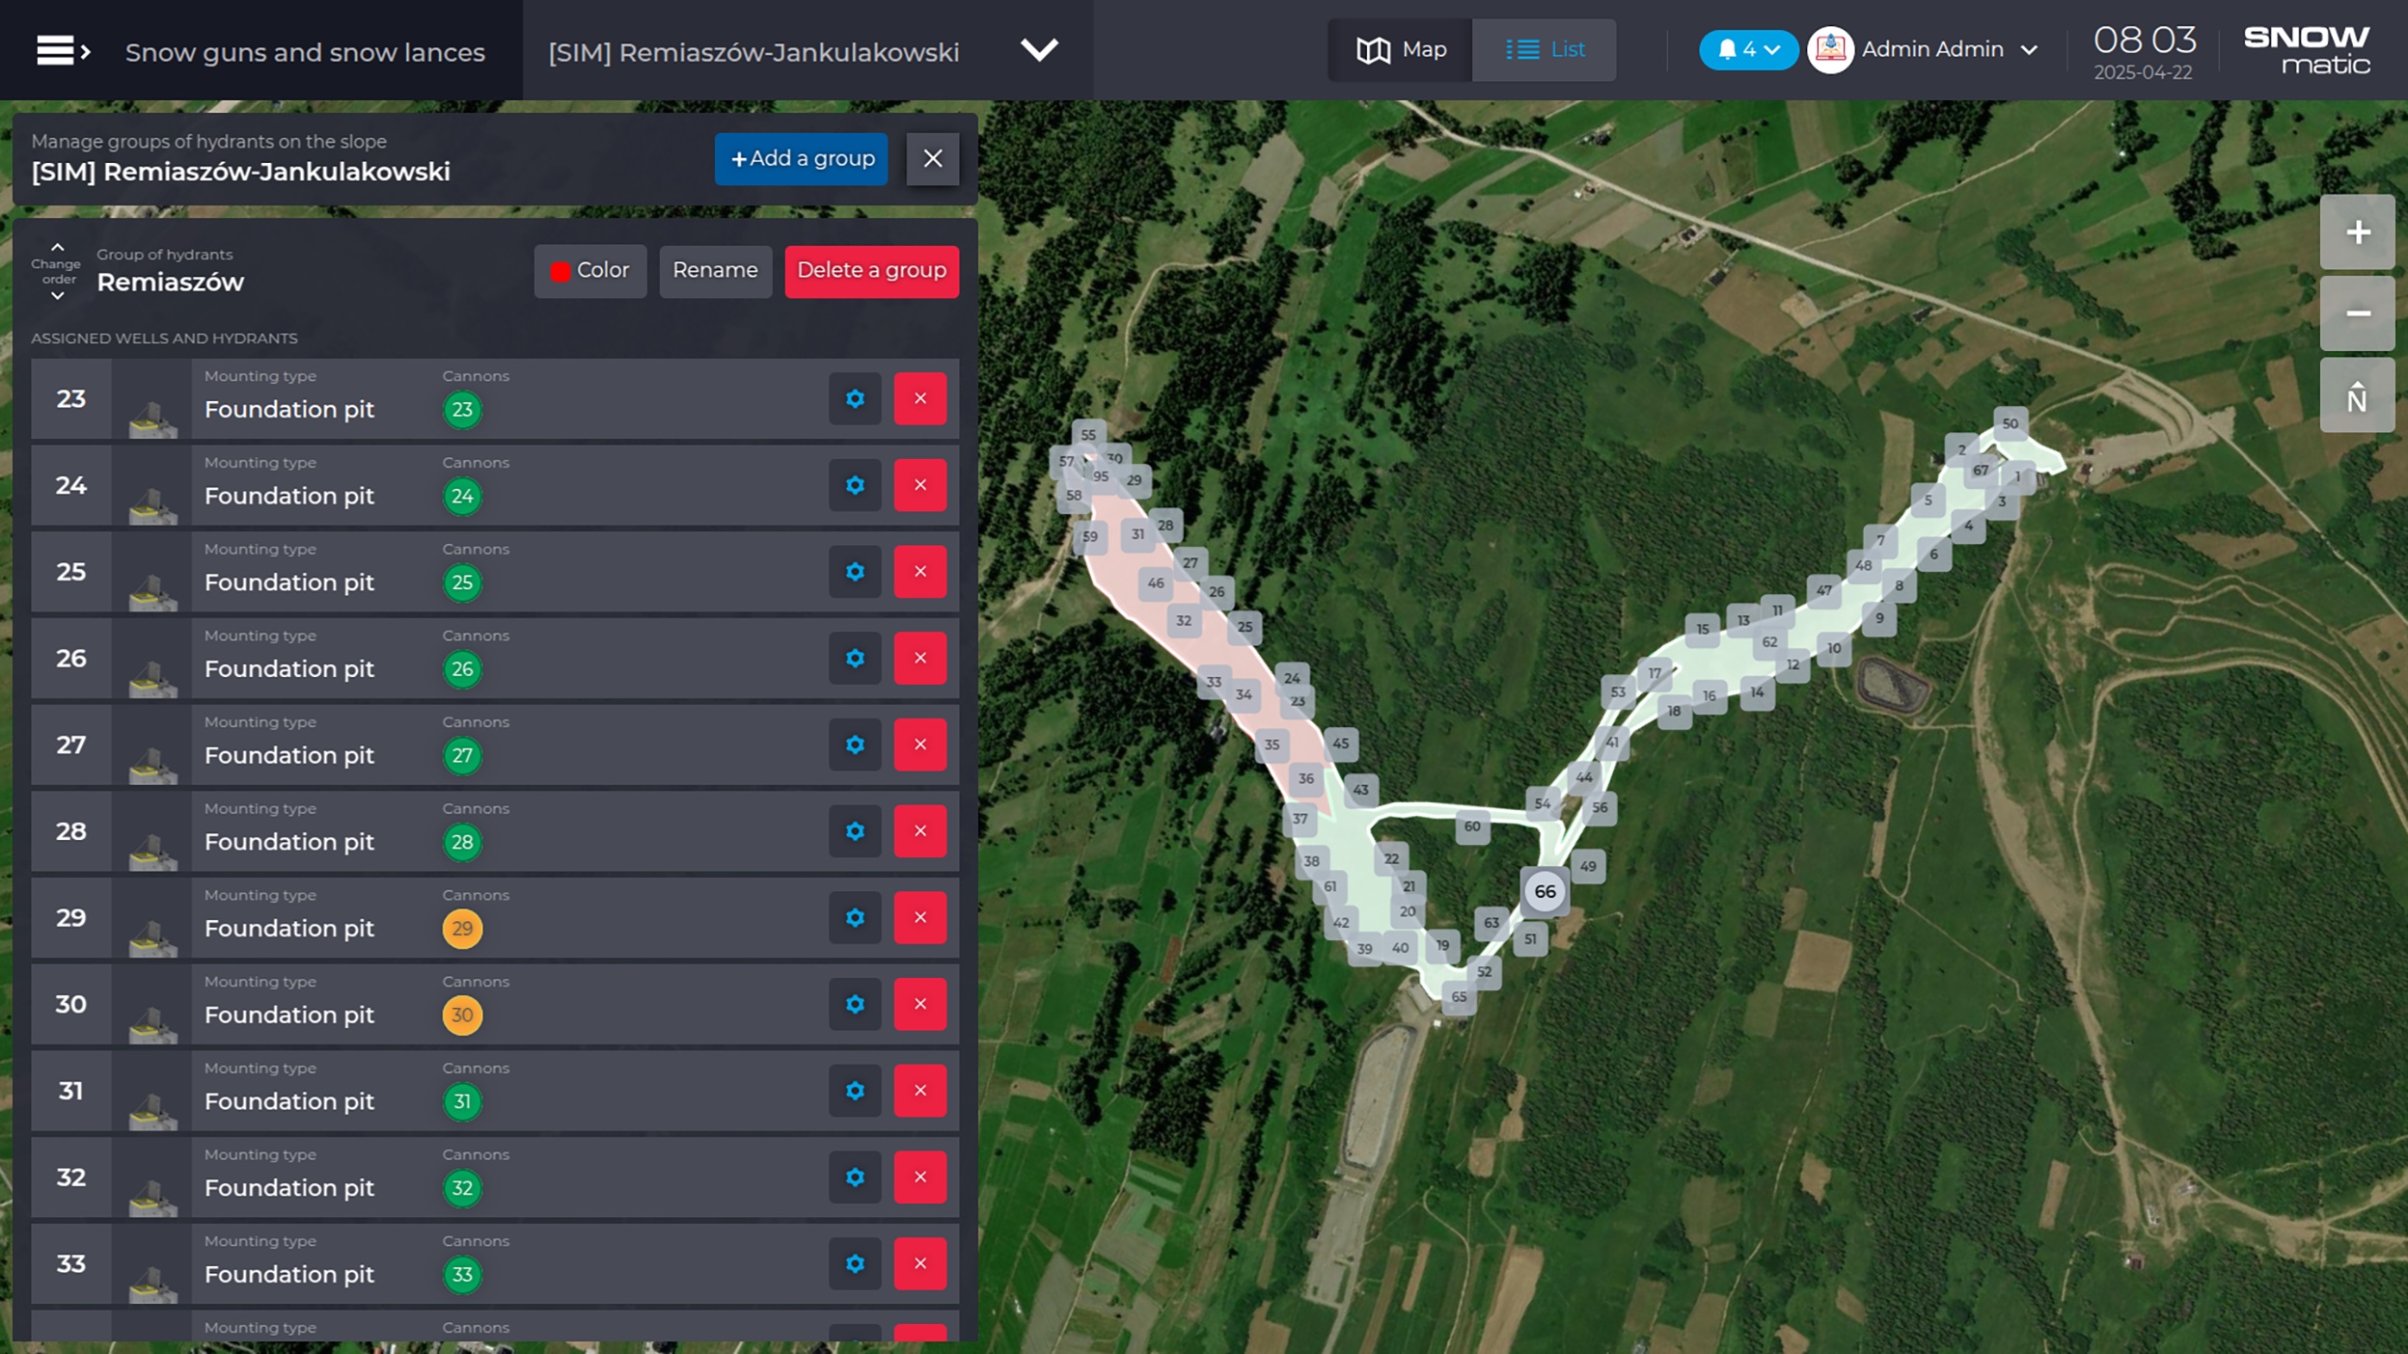
Task: Close the manage groups panel
Action: (x=932, y=158)
